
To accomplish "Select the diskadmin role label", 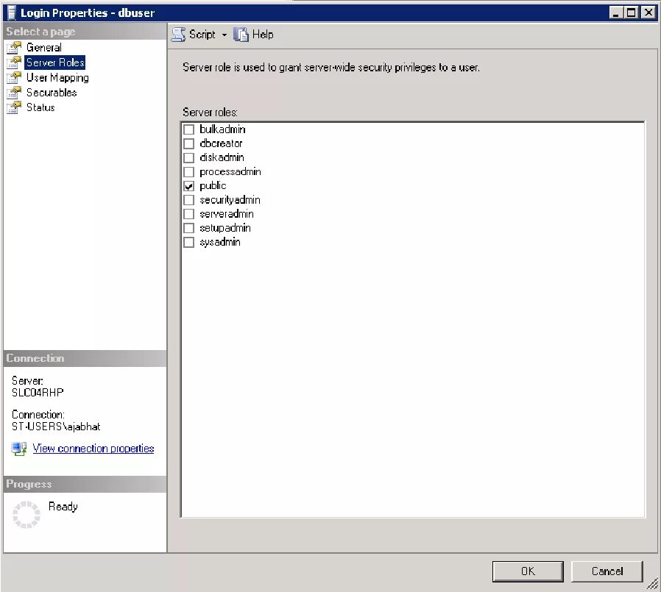I will tap(222, 157).
